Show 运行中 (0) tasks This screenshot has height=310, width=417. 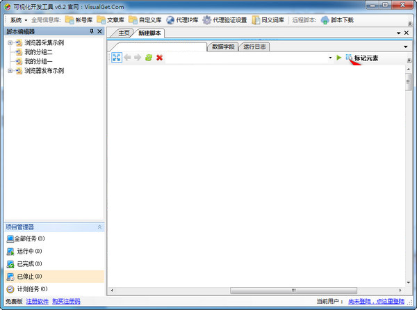coord(24,251)
